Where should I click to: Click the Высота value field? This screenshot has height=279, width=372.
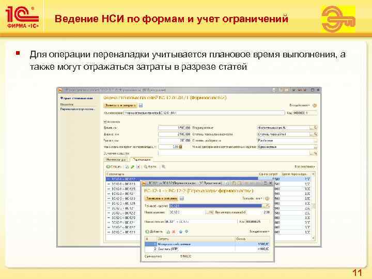(x=175, y=141)
